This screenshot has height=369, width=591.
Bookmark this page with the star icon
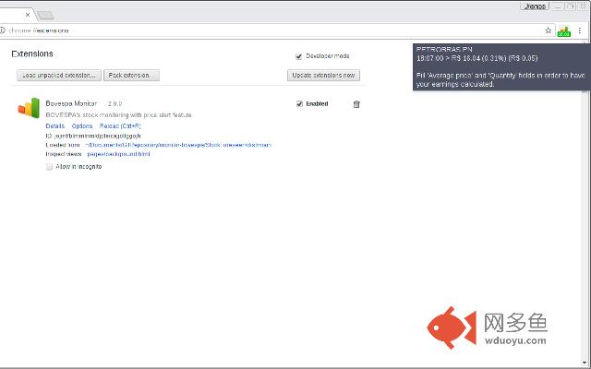(548, 30)
